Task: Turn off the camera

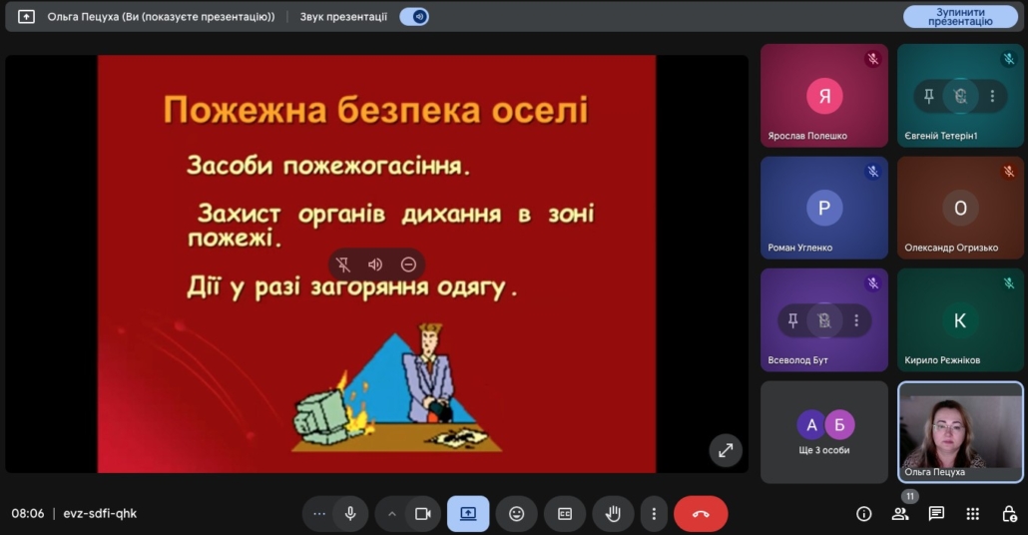Action: [422, 514]
